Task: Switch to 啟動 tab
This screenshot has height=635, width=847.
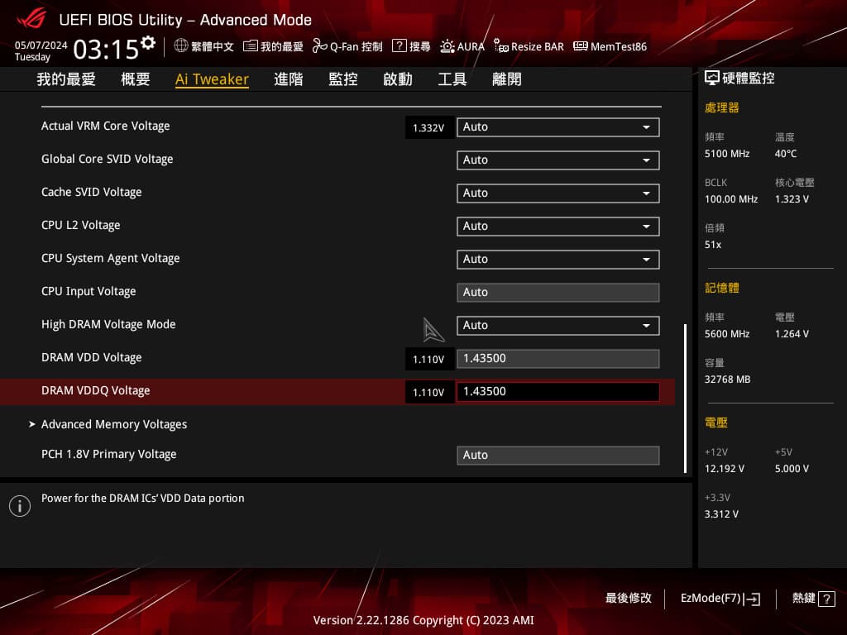Action: tap(398, 79)
